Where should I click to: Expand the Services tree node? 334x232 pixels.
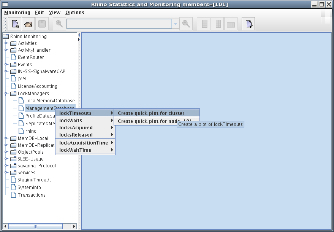click(x=6, y=172)
